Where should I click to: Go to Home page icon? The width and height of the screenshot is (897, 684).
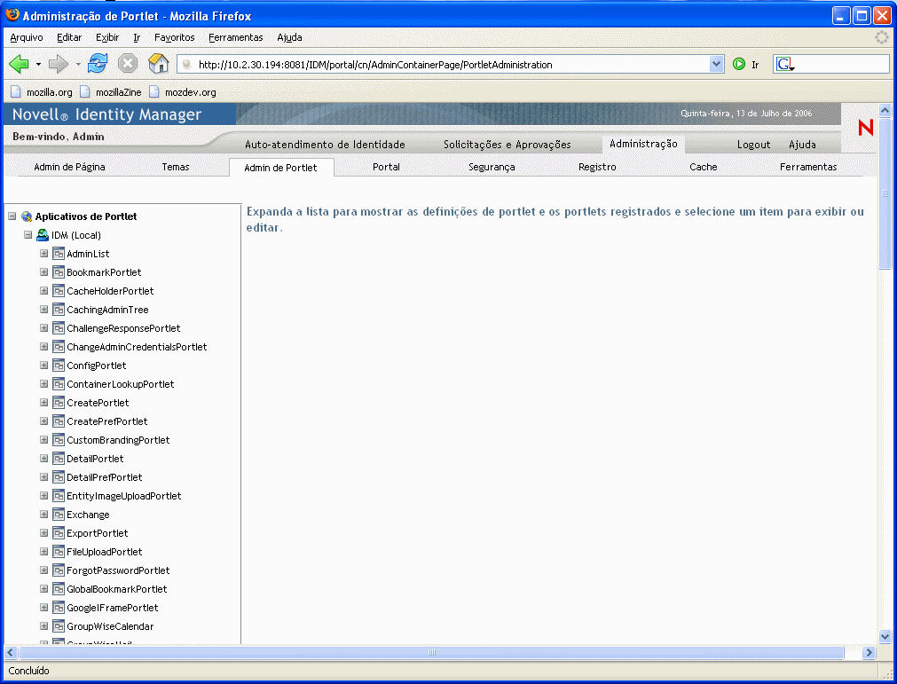pyautogui.click(x=159, y=64)
